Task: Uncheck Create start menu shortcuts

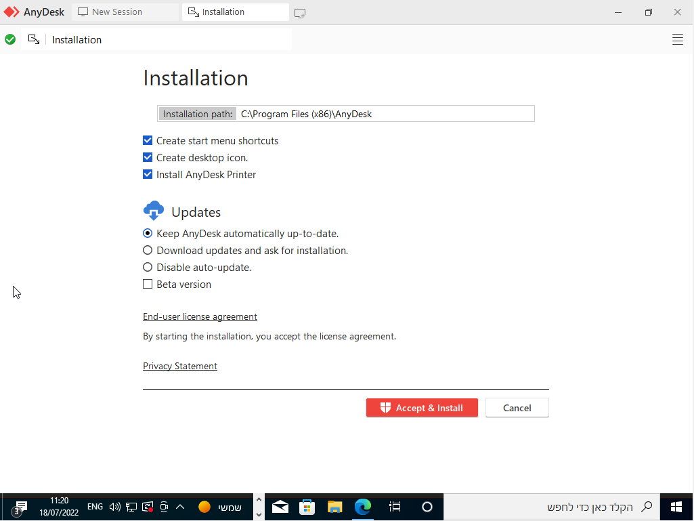Action: [148, 140]
